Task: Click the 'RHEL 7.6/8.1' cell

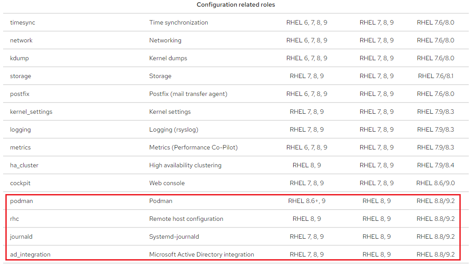Action: 436,76
